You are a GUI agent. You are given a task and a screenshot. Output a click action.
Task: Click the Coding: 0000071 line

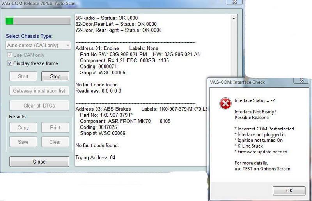tap(98, 67)
